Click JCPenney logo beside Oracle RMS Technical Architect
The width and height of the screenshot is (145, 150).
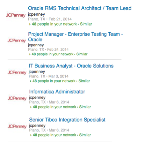pos(16,15)
